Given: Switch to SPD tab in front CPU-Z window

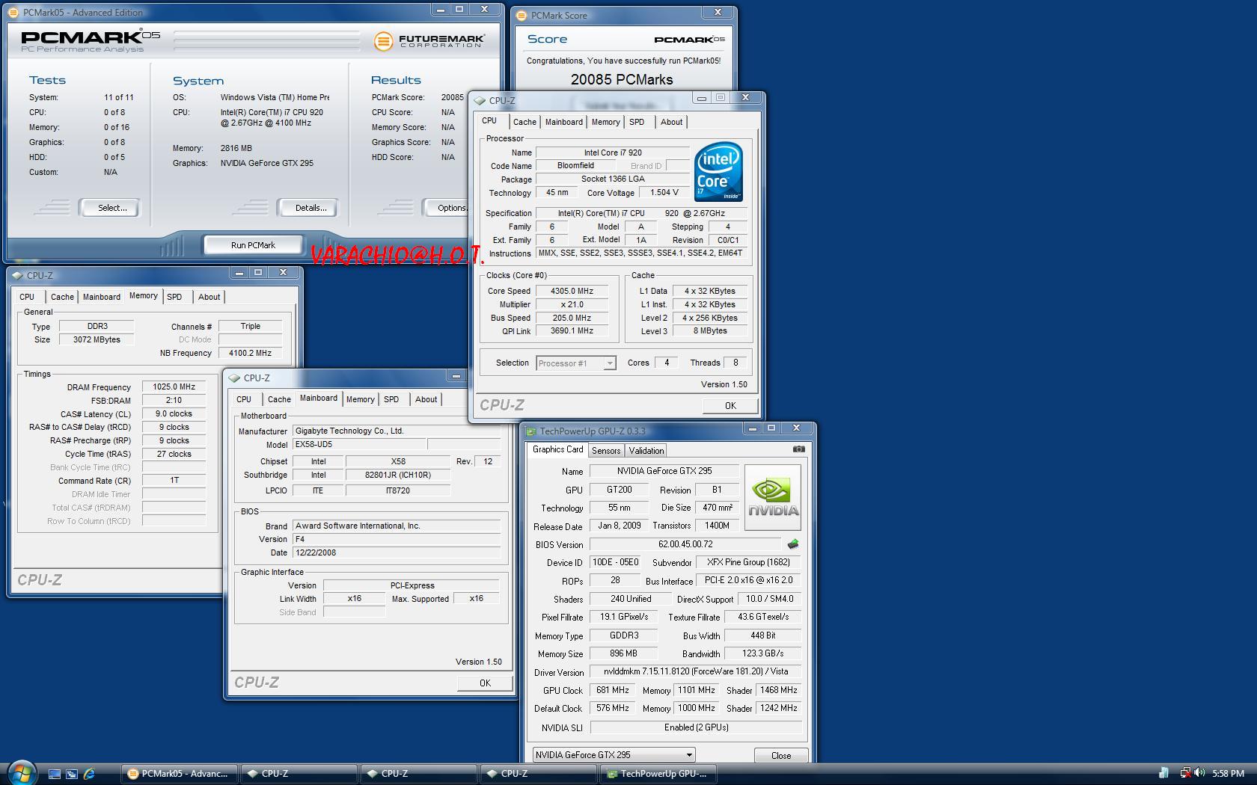Looking at the screenshot, I should click(x=637, y=122).
